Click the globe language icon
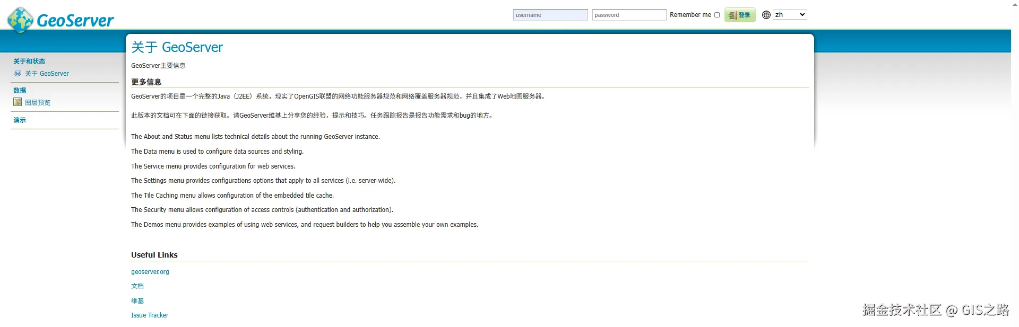The height and width of the screenshot is (327, 1019). (x=766, y=15)
